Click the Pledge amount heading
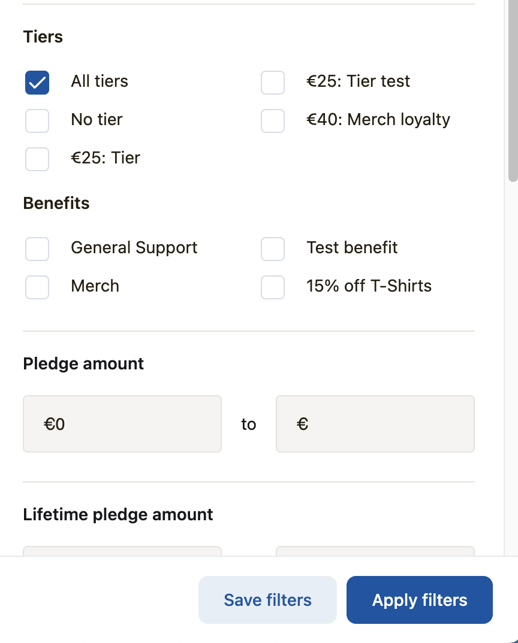This screenshot has height=643, width=518. click(83, 364)
